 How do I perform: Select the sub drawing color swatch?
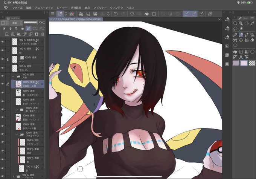[x=244, y=63]
